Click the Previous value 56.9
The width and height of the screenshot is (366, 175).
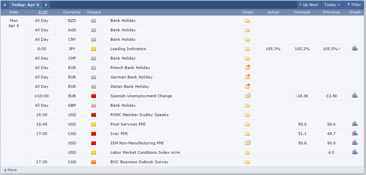tap(332, 143)
